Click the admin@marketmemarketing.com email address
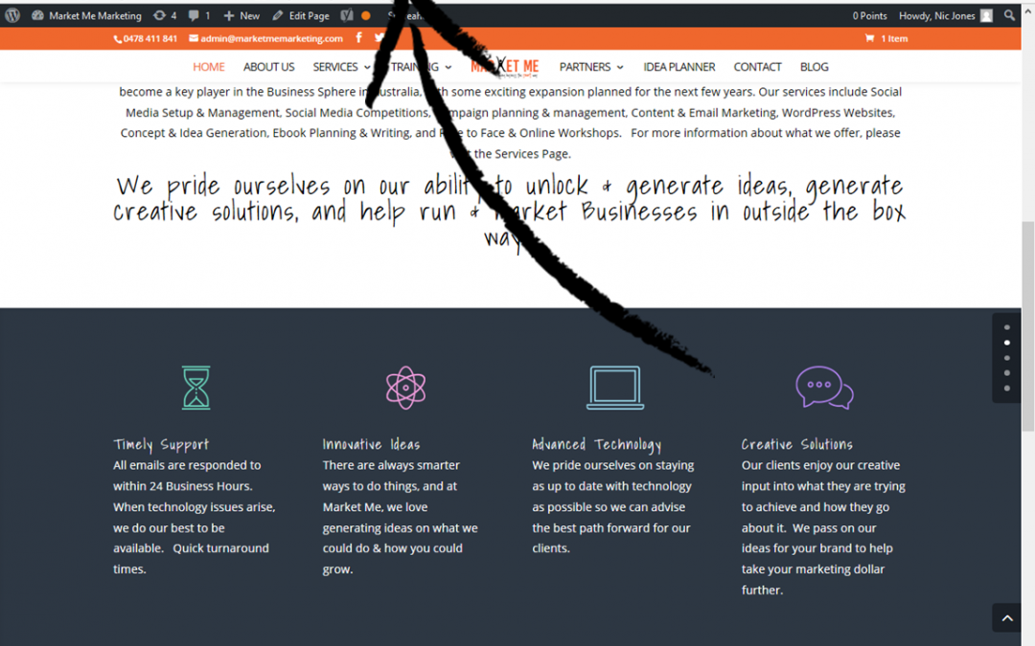 click(x=272, y=38)
